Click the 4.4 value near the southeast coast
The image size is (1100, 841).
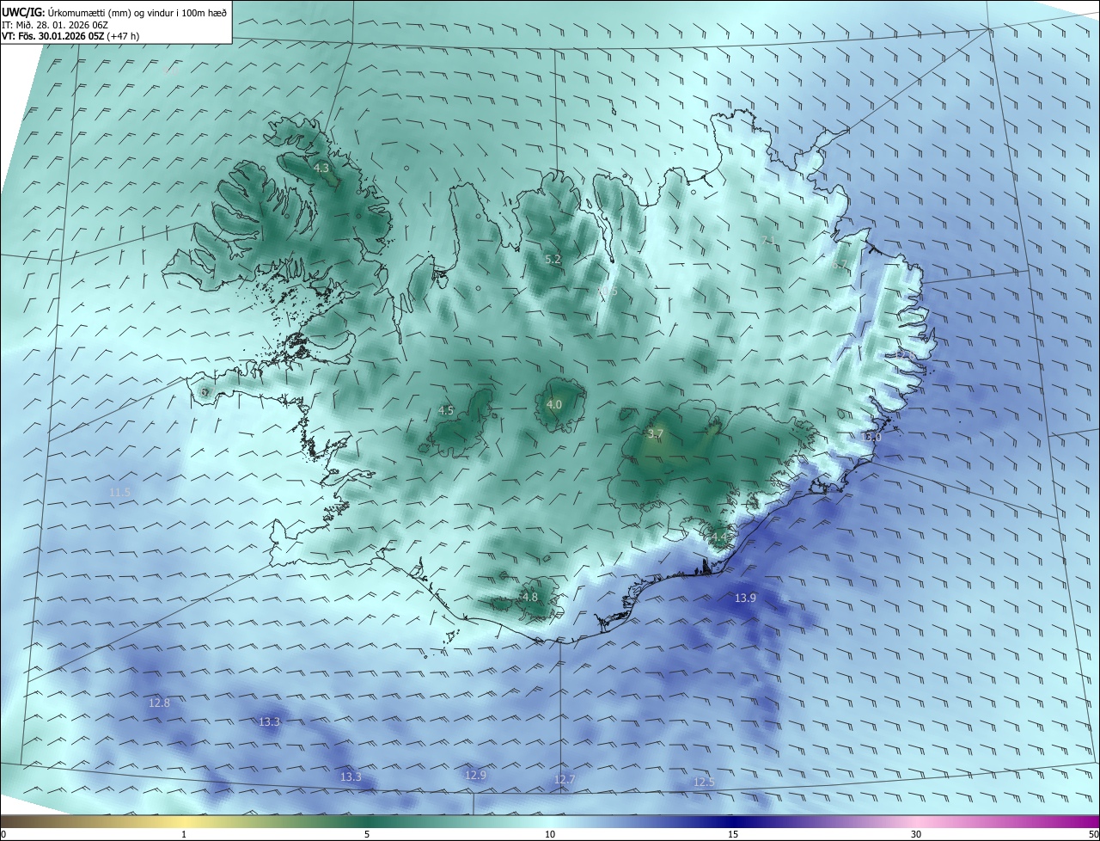pos(718,537)
